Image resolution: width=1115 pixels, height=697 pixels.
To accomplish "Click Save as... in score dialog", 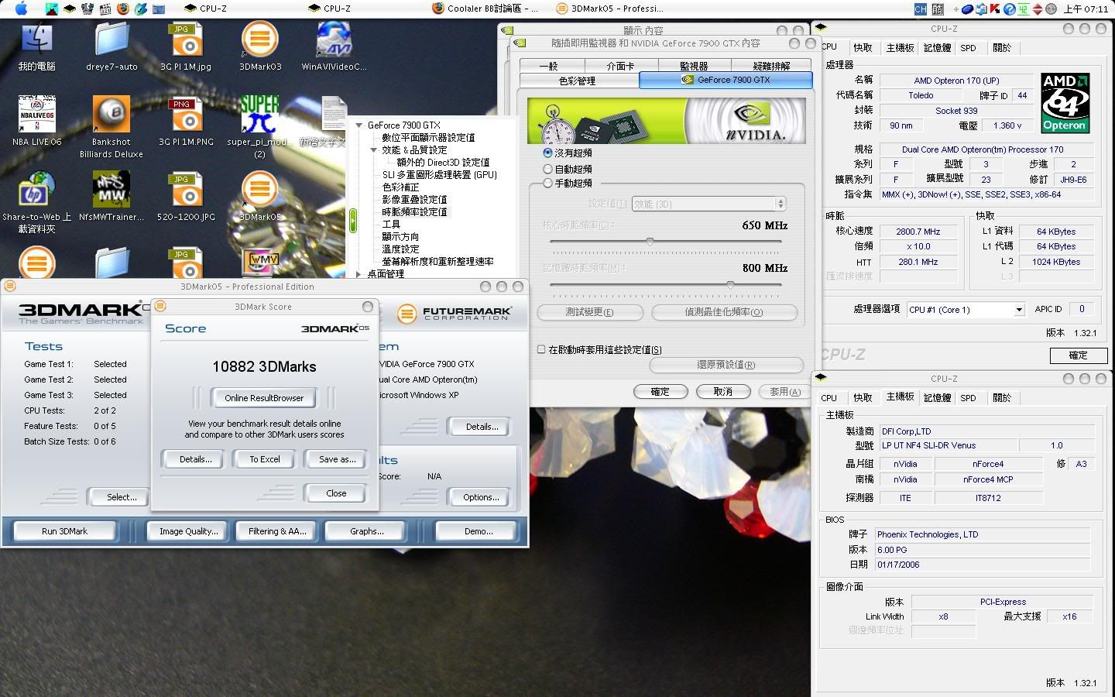I will (x=338, y=459).
